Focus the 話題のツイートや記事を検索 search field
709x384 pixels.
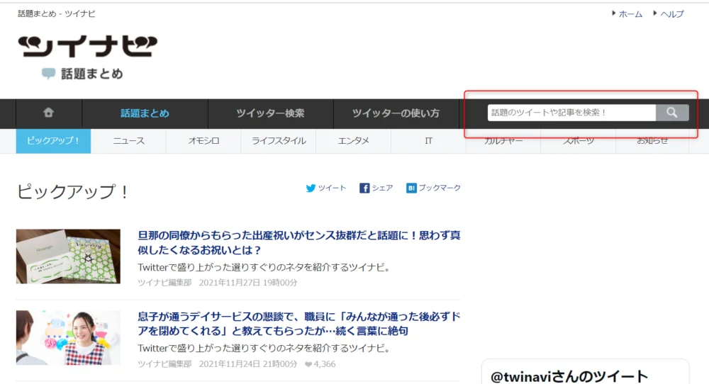coord(571,113)
